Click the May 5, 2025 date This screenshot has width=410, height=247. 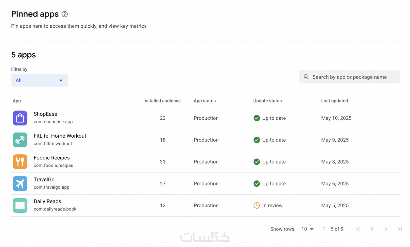click(x=335, y=205)
